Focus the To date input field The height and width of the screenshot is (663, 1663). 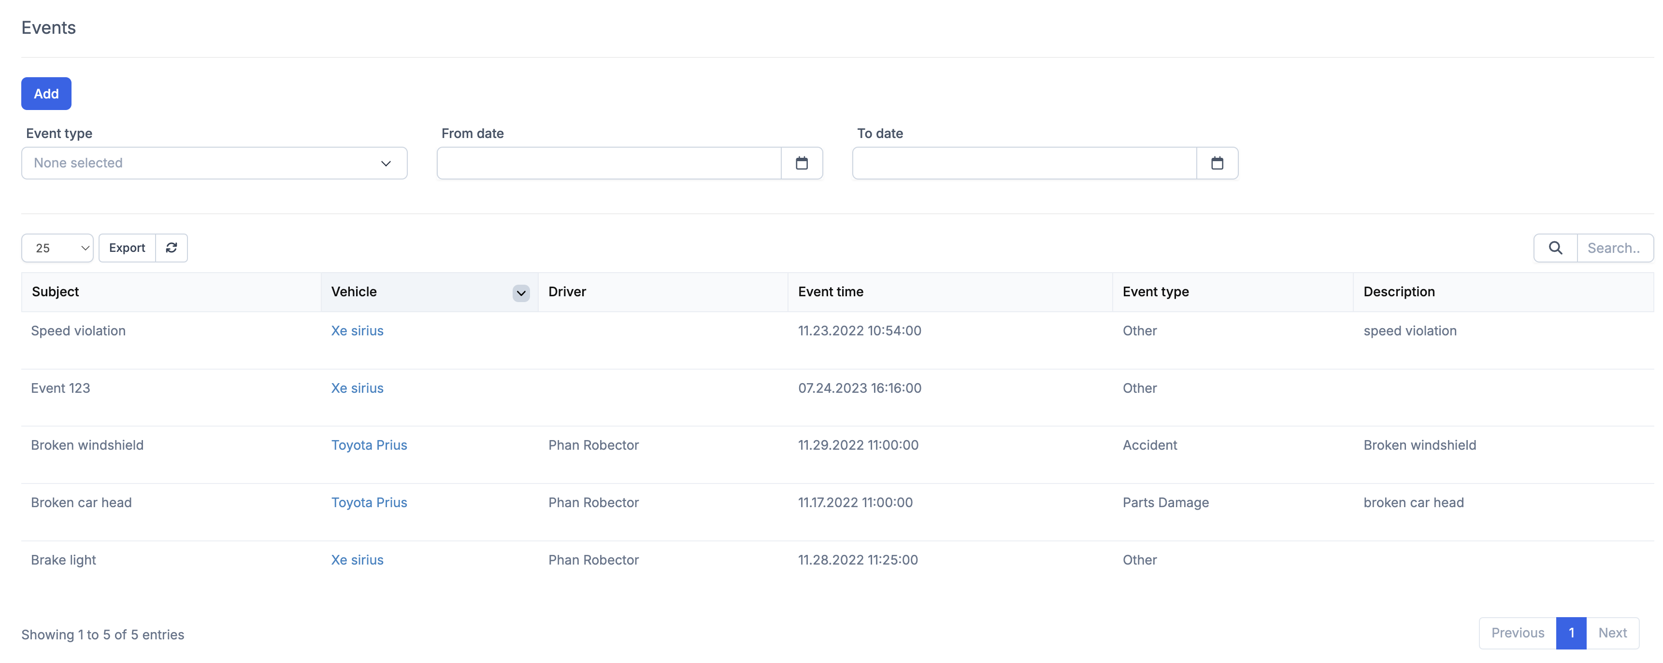1024,163
